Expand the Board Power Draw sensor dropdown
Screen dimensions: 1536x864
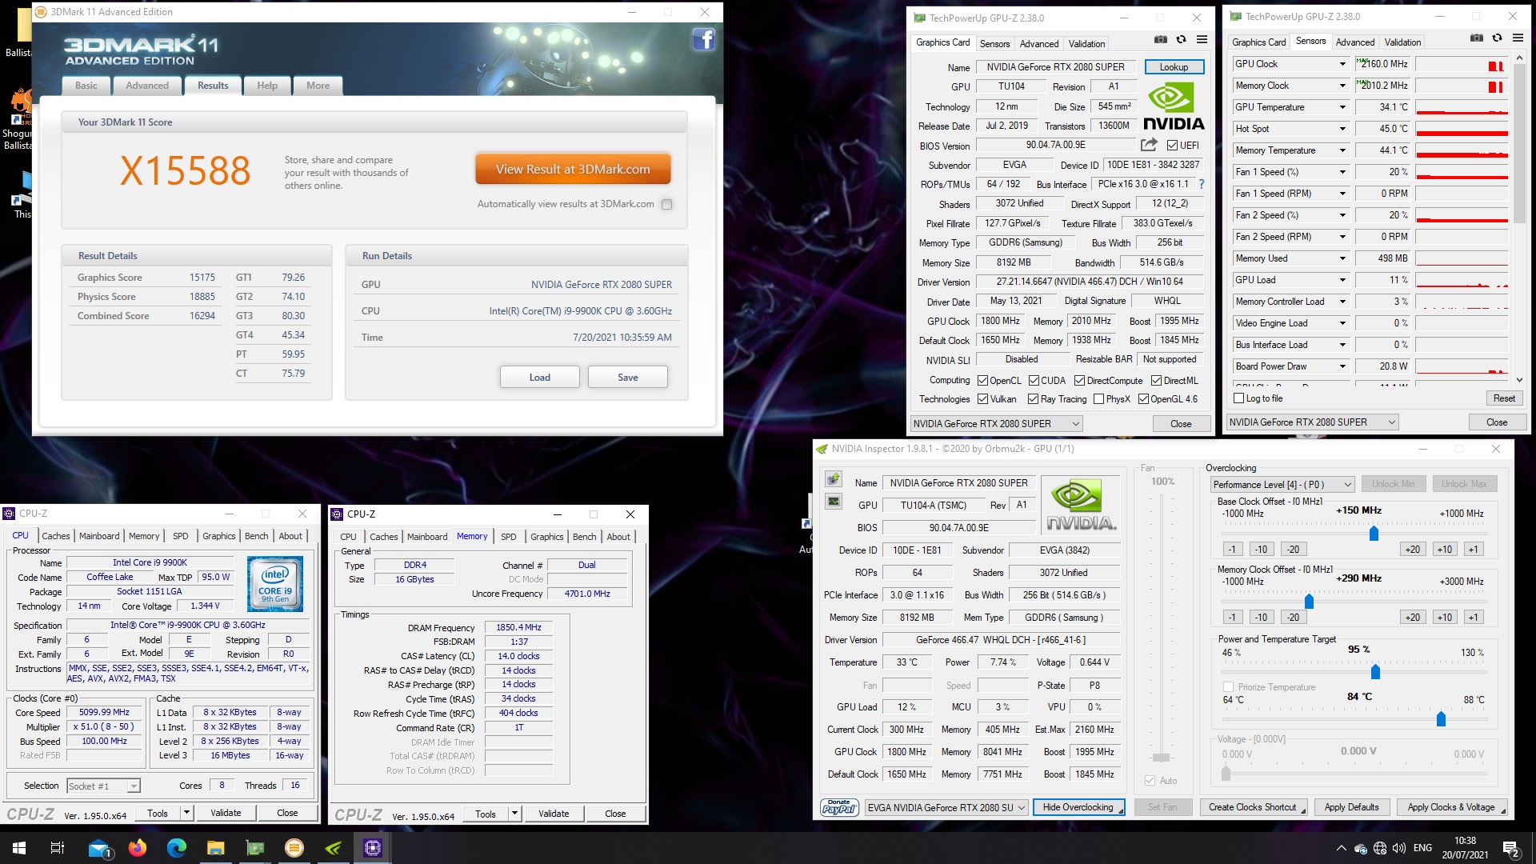point(1342,366)
